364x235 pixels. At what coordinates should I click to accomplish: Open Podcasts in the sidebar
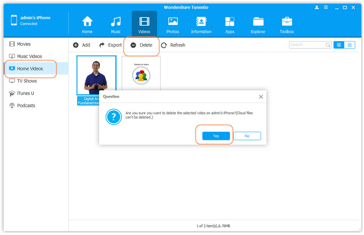tap(26, 105)
